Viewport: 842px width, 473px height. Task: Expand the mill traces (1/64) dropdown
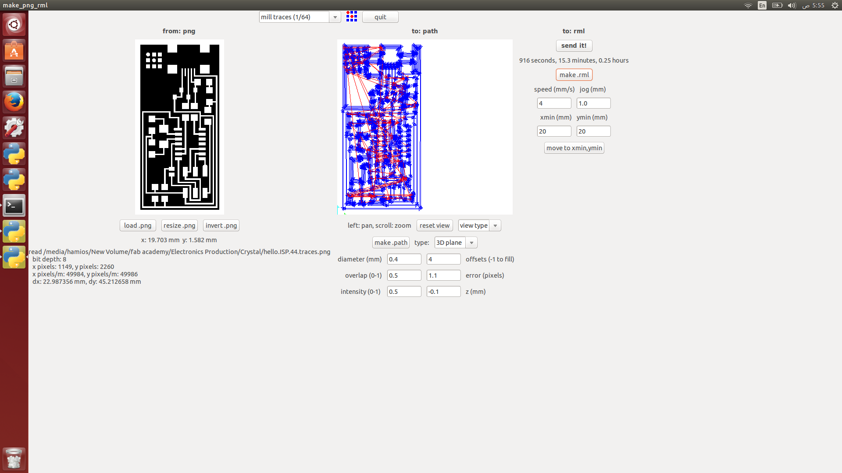tap(335, 17)
